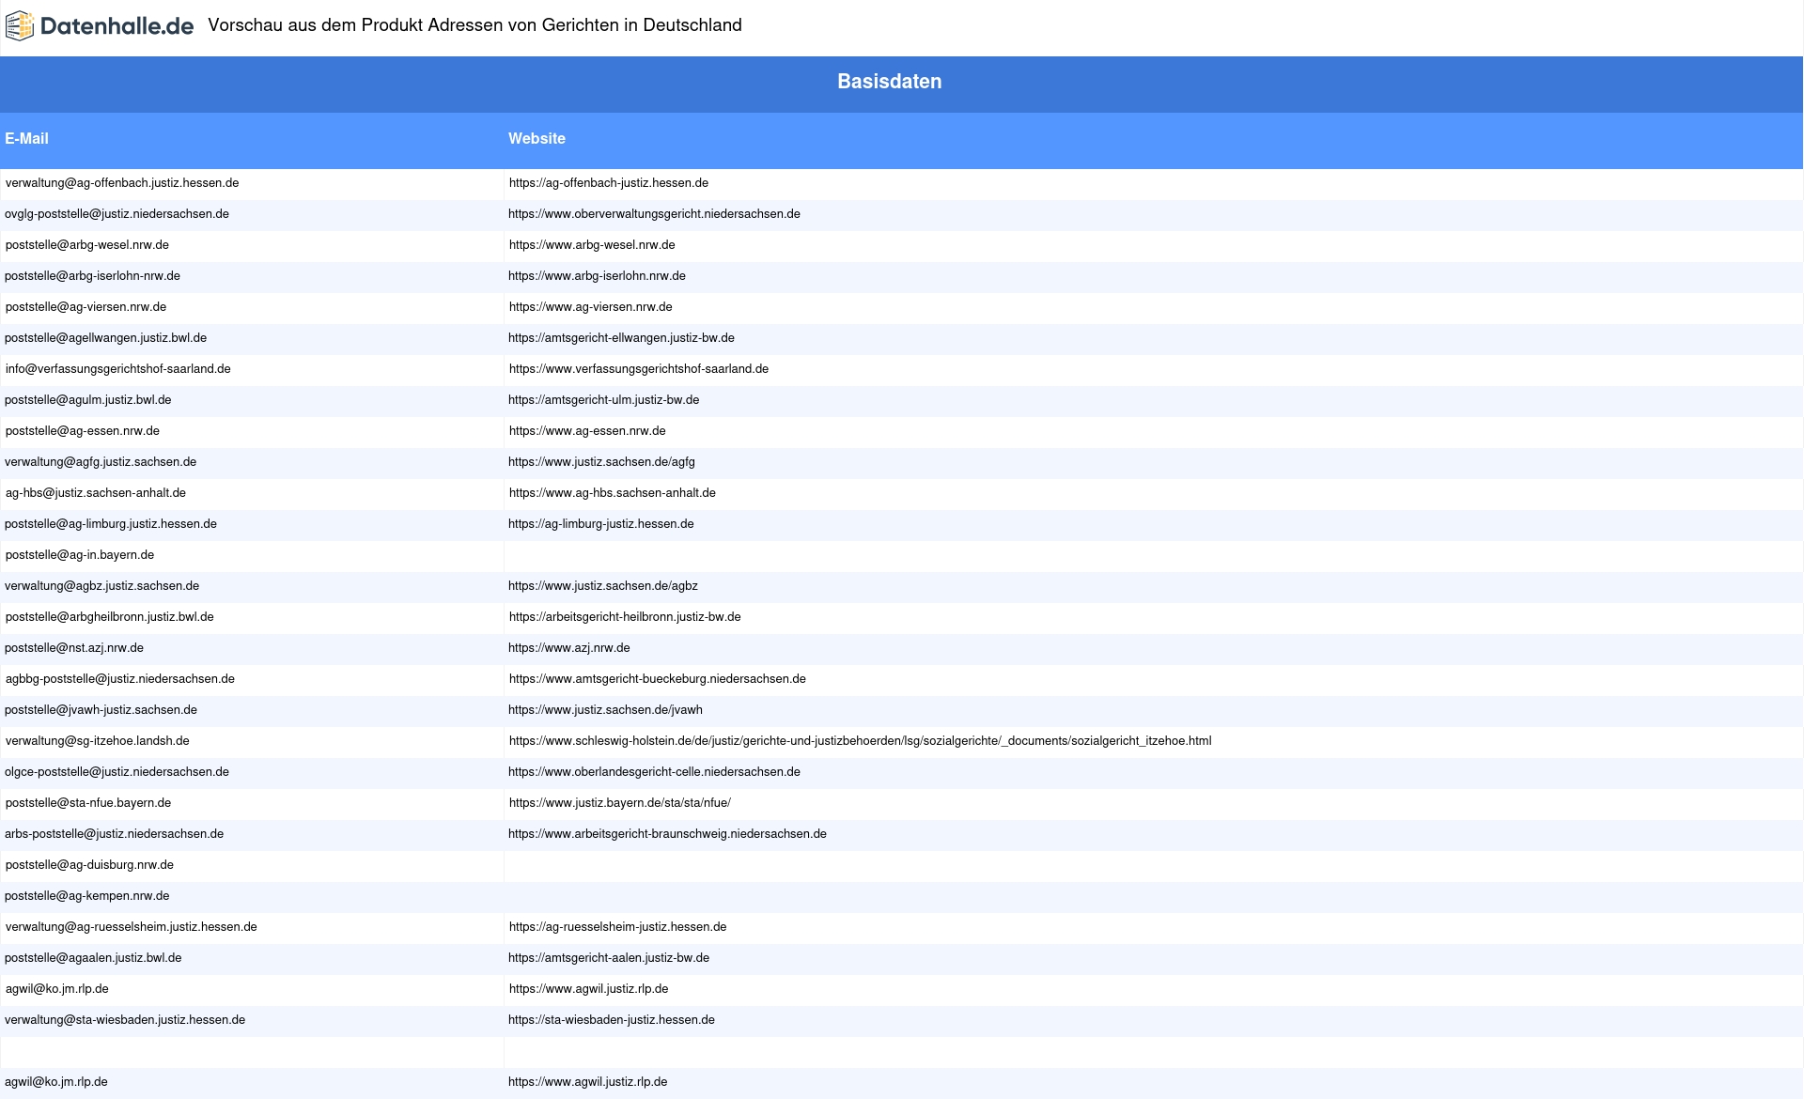Click https://sta-wiesbaden-justiz.hessen.de website
The image size is (1804, 1099).
click(x=612, y=1020)
